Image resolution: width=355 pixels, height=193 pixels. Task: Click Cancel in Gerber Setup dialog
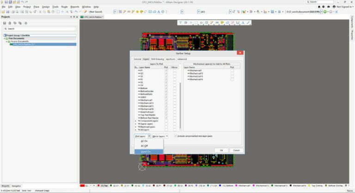pyautogui.click(x=236, y=150)
